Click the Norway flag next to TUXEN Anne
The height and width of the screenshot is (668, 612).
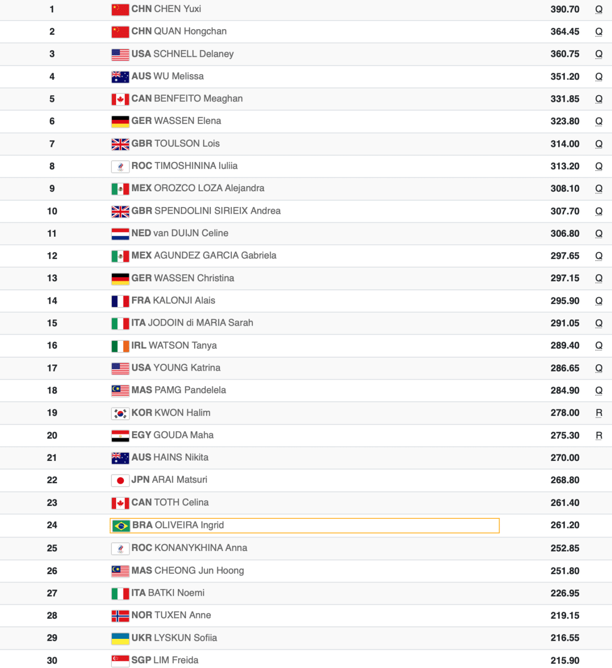click(x=120, y=616)
